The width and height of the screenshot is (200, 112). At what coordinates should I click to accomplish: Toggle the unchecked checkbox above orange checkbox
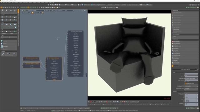point(186,82)
